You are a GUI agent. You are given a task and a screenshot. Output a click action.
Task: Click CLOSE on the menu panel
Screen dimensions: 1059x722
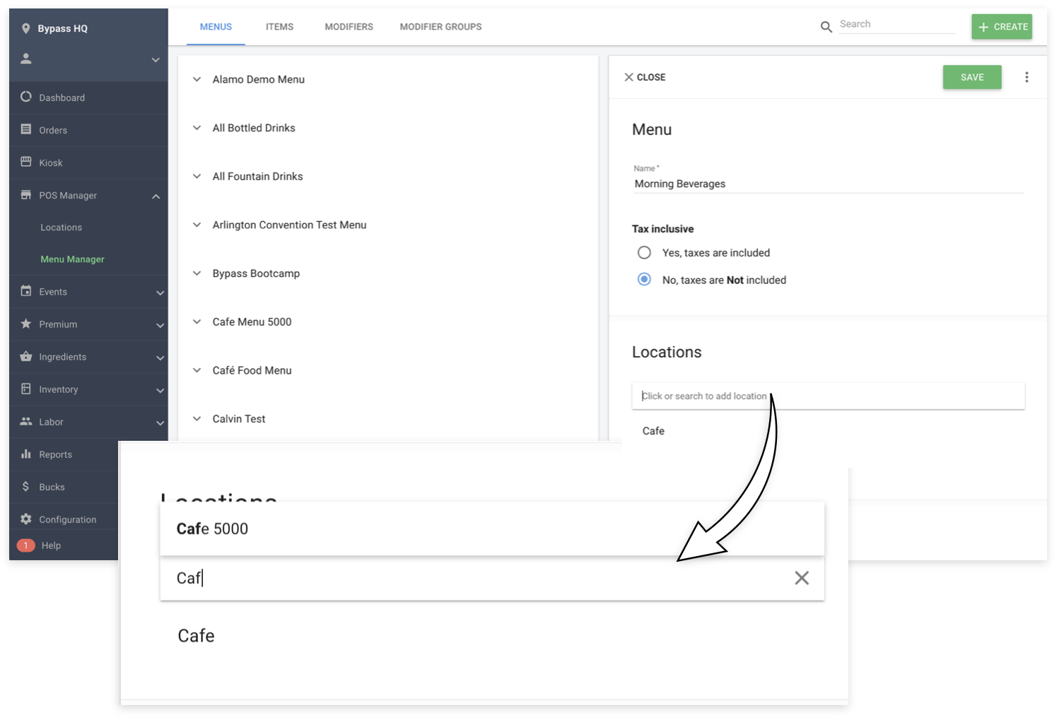[645, 77]
